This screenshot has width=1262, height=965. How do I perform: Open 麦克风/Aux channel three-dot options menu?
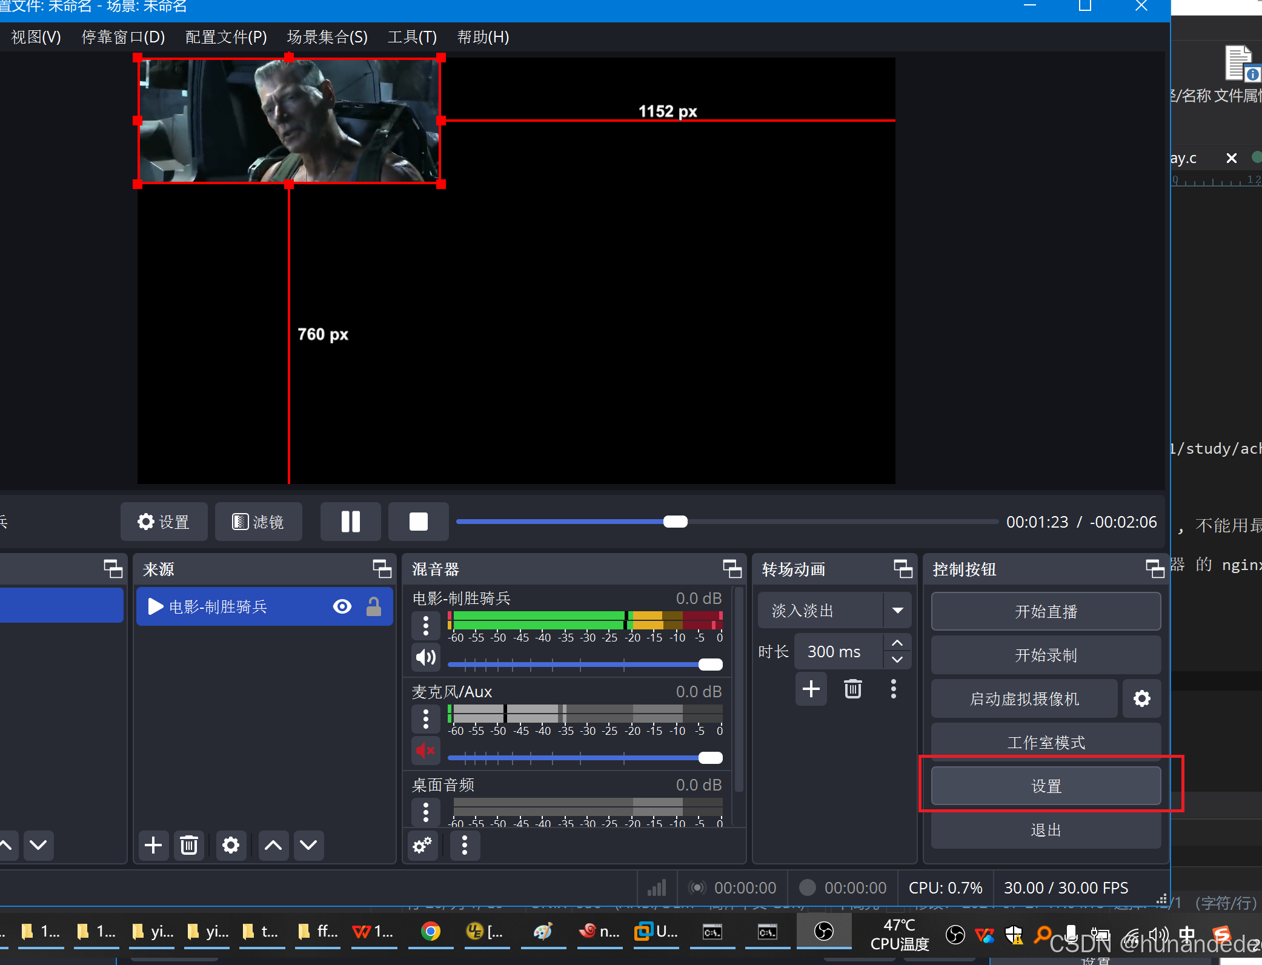pyautogui.click(x=426, y=719)
